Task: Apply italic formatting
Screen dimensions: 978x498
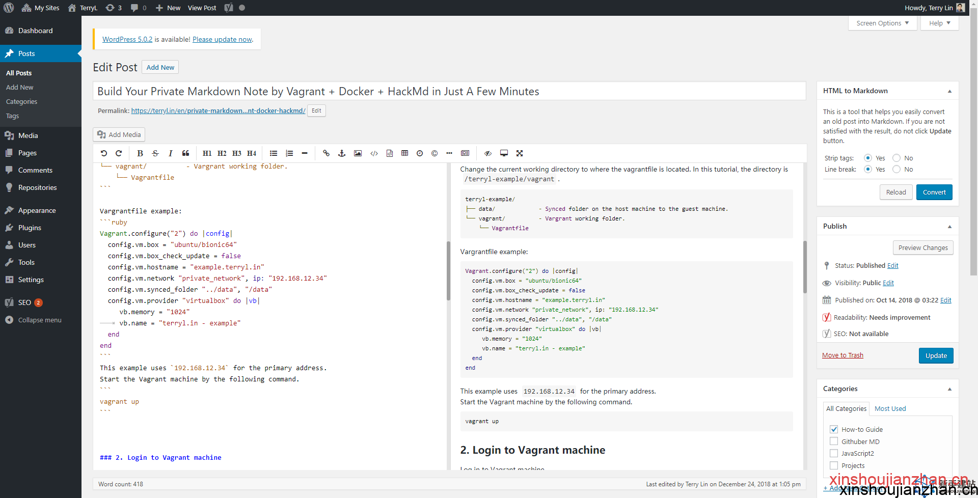Action: pos(170,153)
